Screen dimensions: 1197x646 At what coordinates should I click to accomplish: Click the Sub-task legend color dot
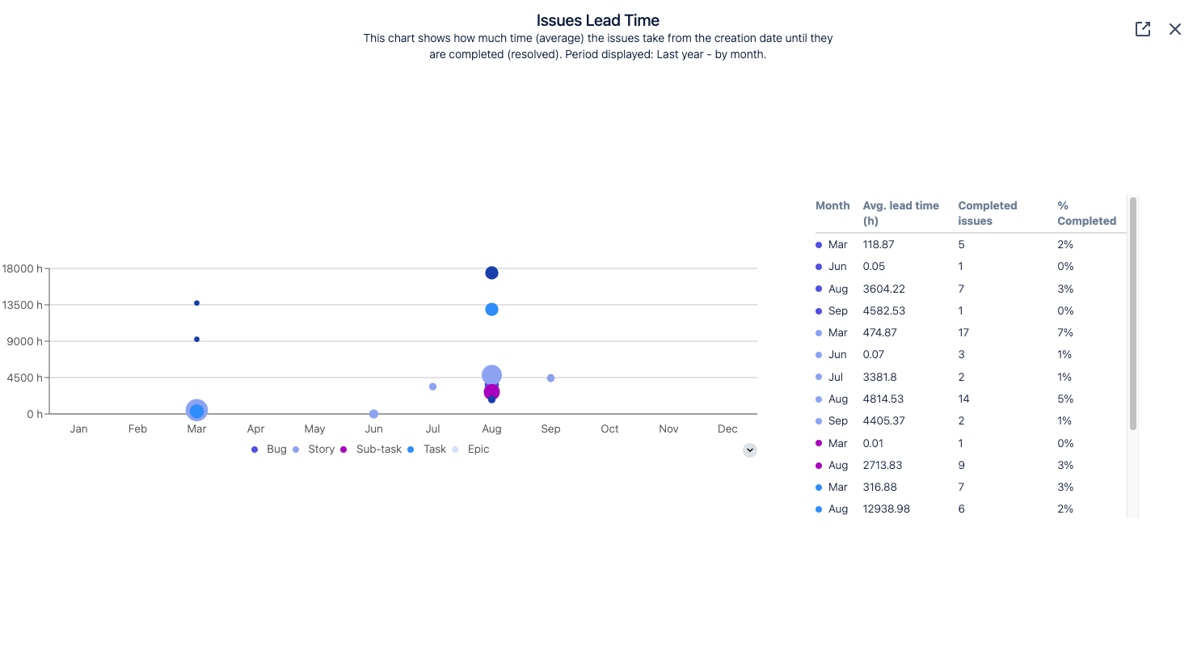343,449
